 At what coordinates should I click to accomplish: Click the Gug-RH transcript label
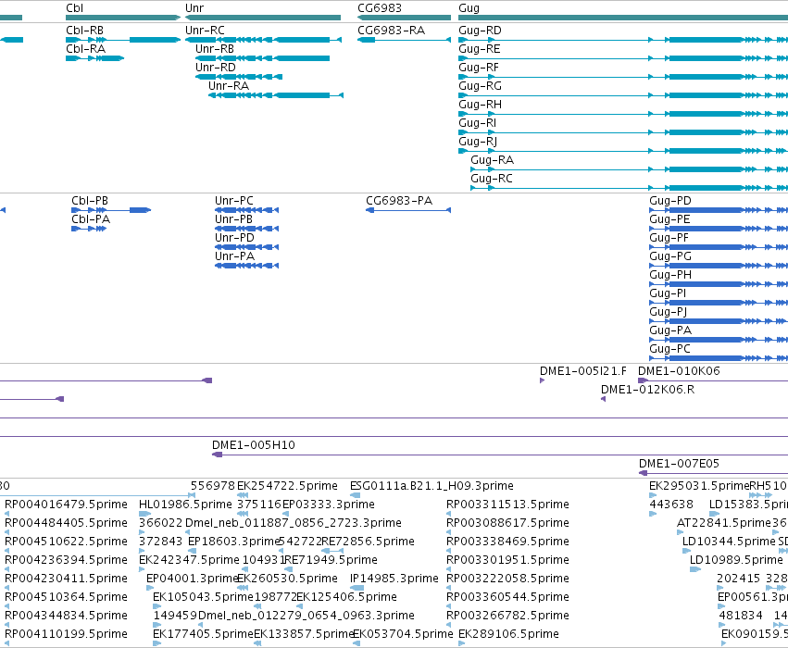pos(480,105)
